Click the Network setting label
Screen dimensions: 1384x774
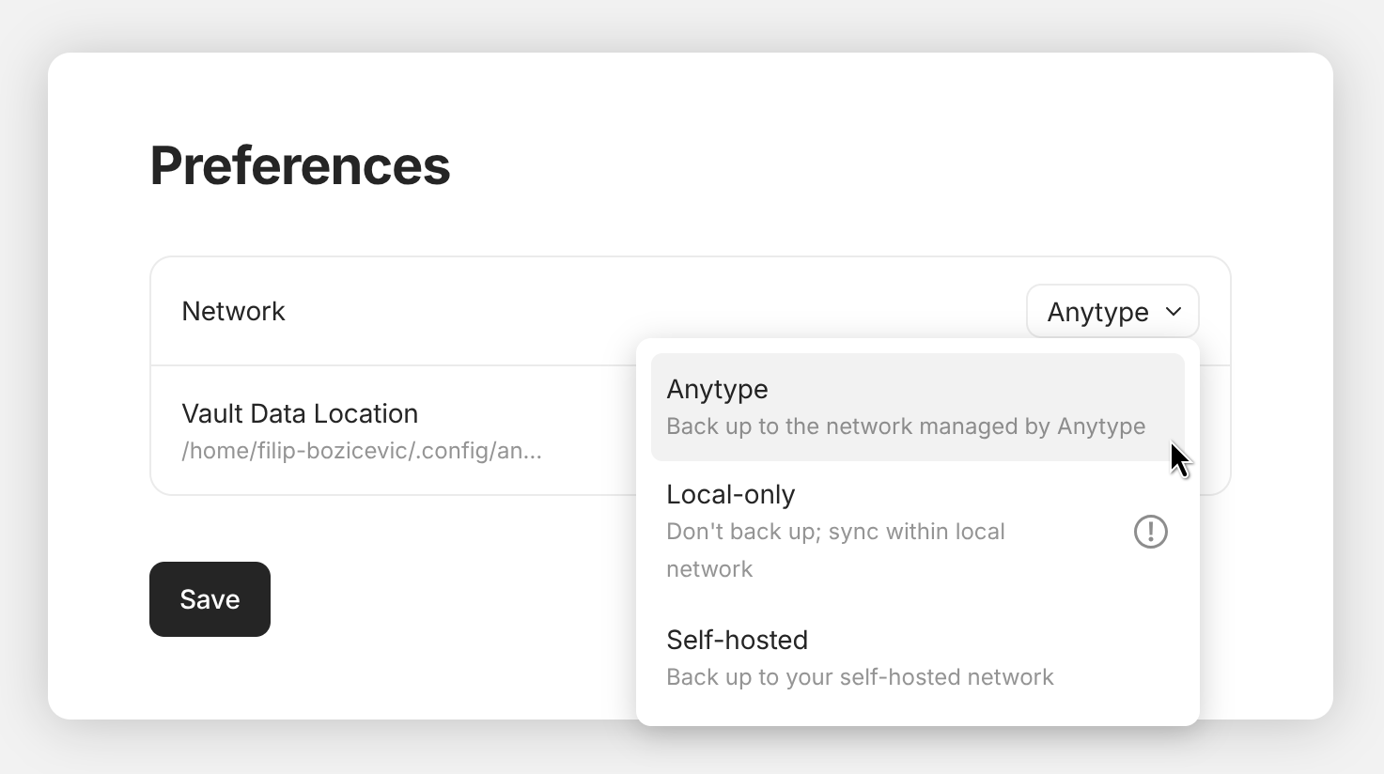click(x=233, y=311)
